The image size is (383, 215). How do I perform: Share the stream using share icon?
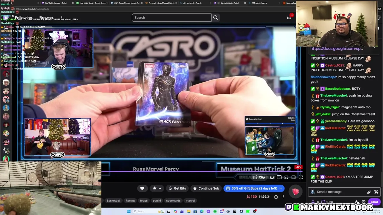pyautogui.click(x=276, y=197)
